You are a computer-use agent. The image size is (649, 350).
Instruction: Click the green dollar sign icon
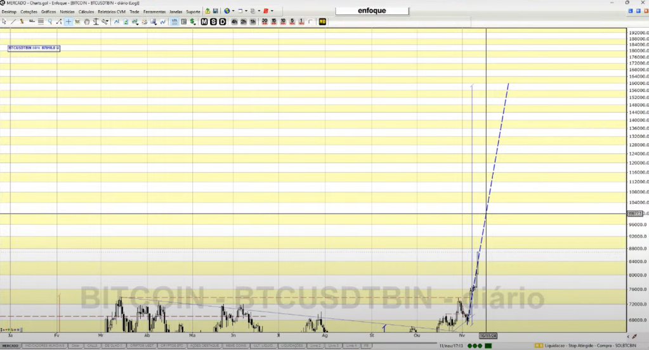193,22
